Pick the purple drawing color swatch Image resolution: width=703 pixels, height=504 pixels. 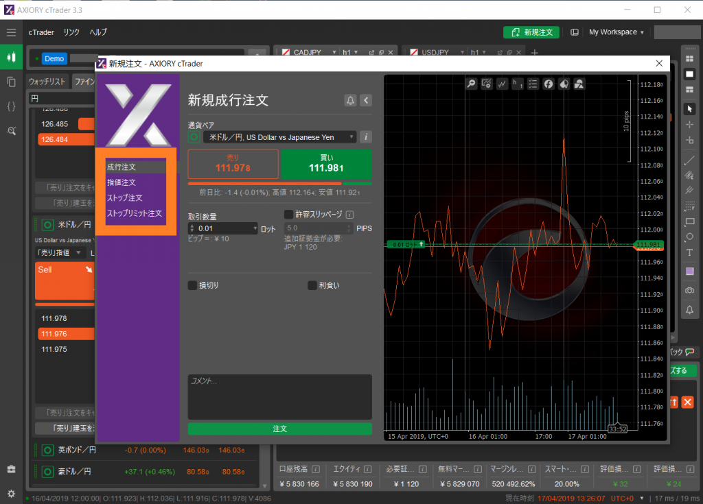pyautogui.click(x=689, y=271)
